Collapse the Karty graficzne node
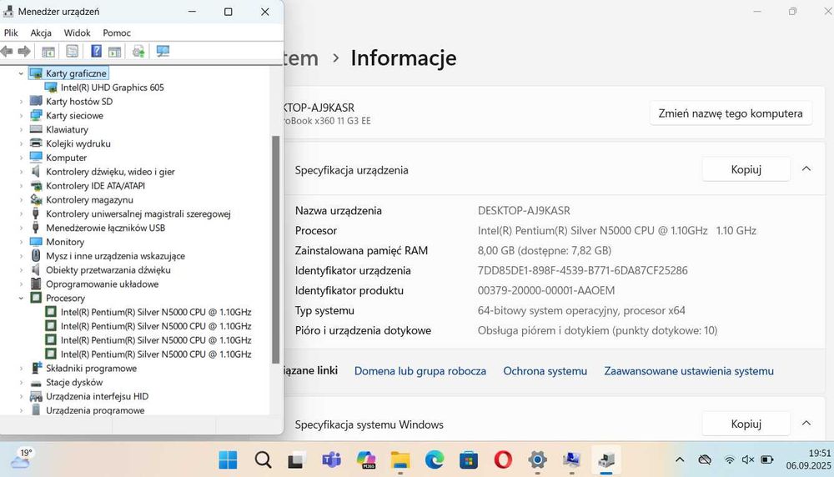This screenshot has width=834, height=477. [21, 73]
